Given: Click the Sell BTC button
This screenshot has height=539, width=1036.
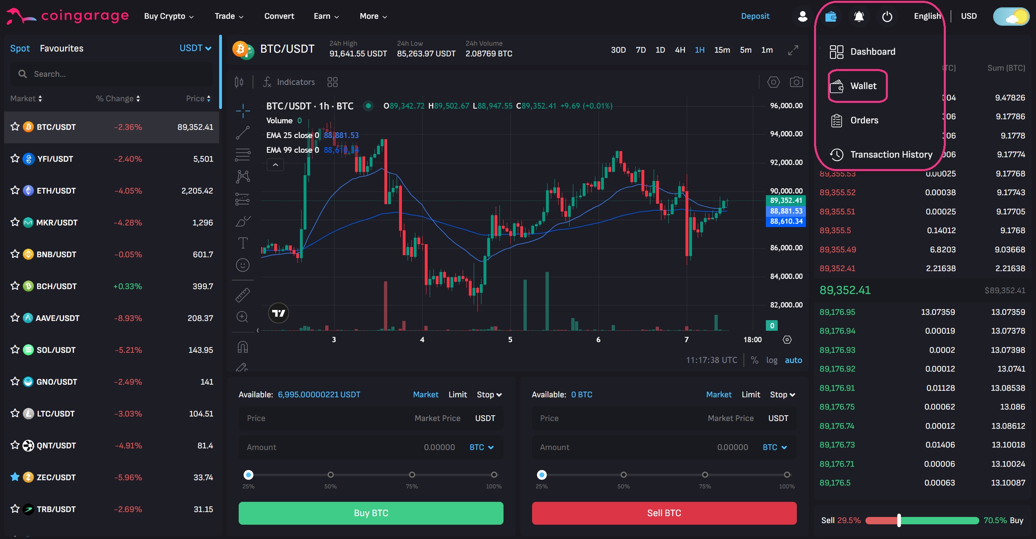Looking at the screenshot, I should [x=664, y=513].
